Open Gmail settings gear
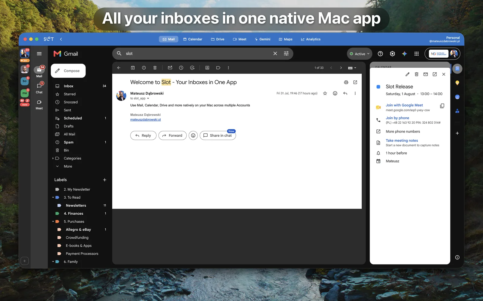The width and height of the screenshot is (483, 301). pyautogui.click(x=392, y=54)
